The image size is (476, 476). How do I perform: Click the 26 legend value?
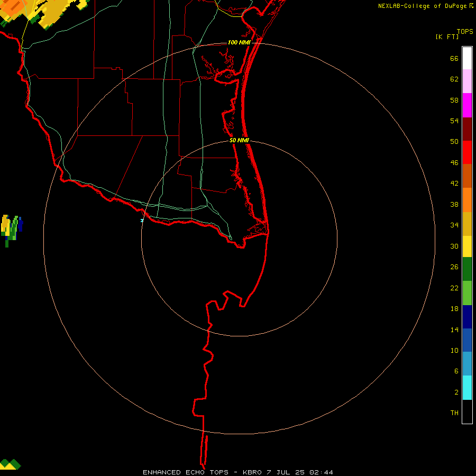click(454, 267)
